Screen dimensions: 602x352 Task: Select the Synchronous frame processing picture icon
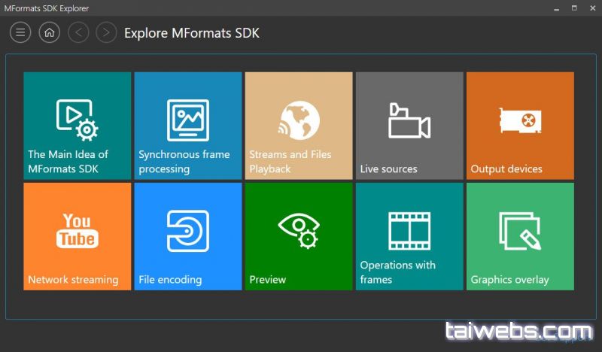(188, 120)
